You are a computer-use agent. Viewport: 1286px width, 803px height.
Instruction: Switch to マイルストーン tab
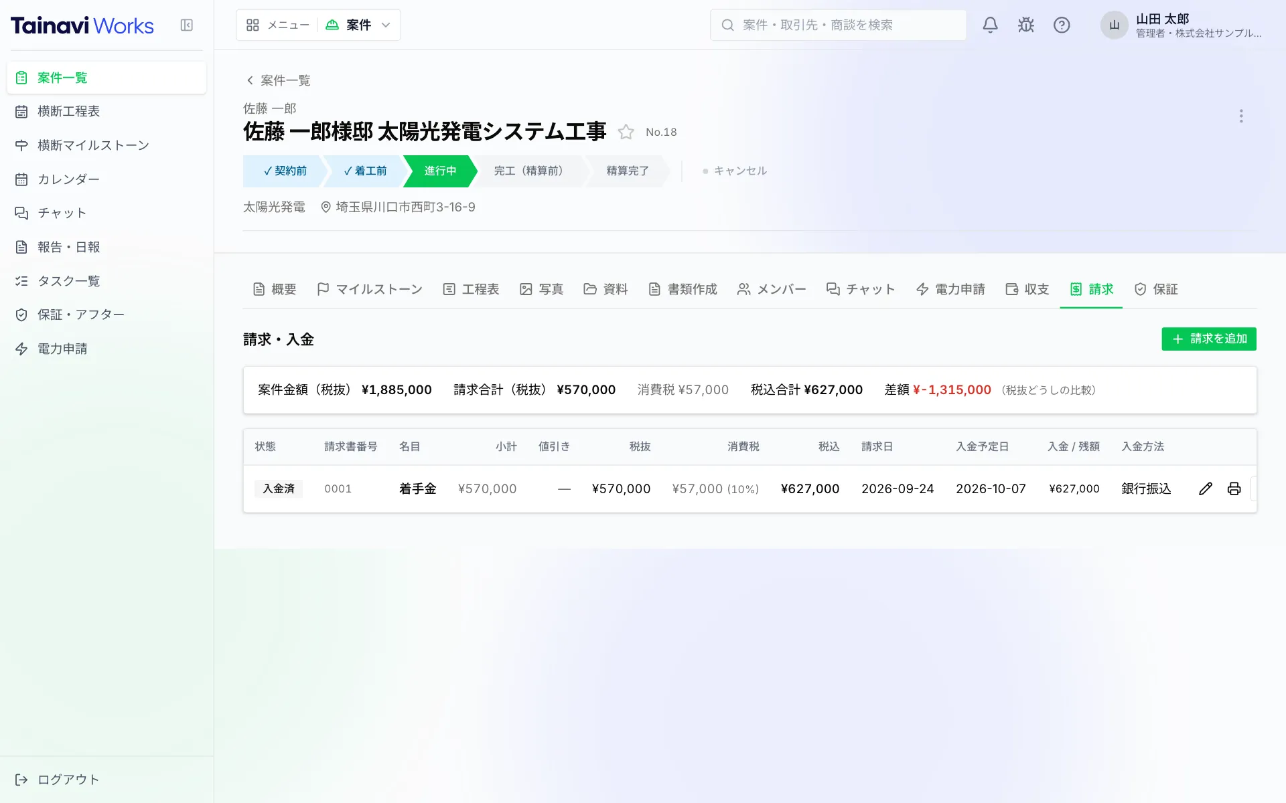pyautogui.click(x=369, y=289)
